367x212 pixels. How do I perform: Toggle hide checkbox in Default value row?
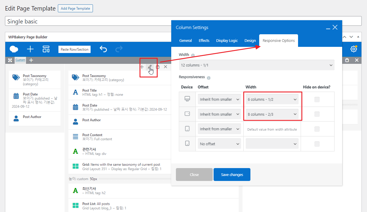click(x=317, y=129)
